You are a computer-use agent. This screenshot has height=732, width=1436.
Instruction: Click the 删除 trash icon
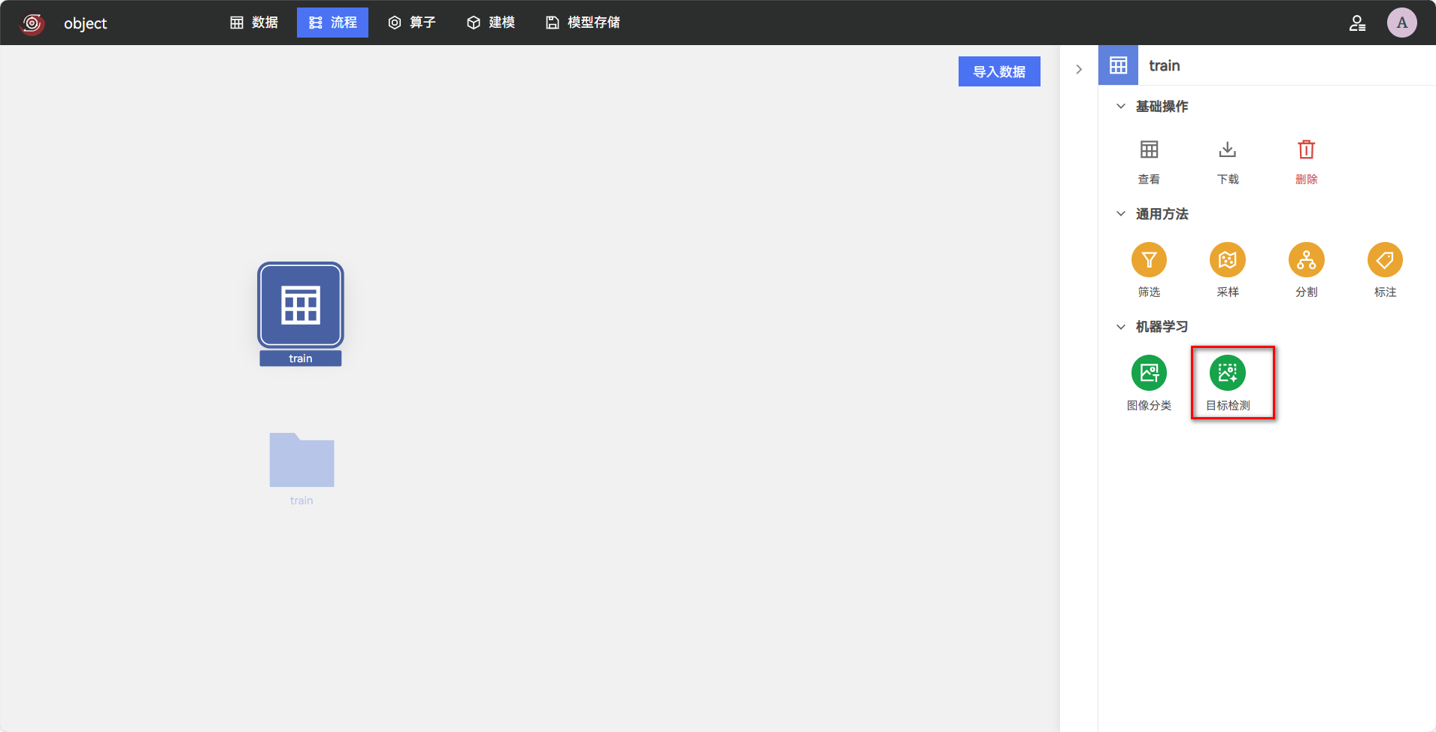tap(1307, 150)
